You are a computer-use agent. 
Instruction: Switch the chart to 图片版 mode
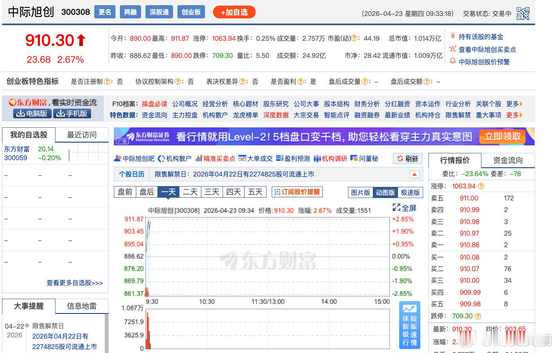[x=360, y=192]
